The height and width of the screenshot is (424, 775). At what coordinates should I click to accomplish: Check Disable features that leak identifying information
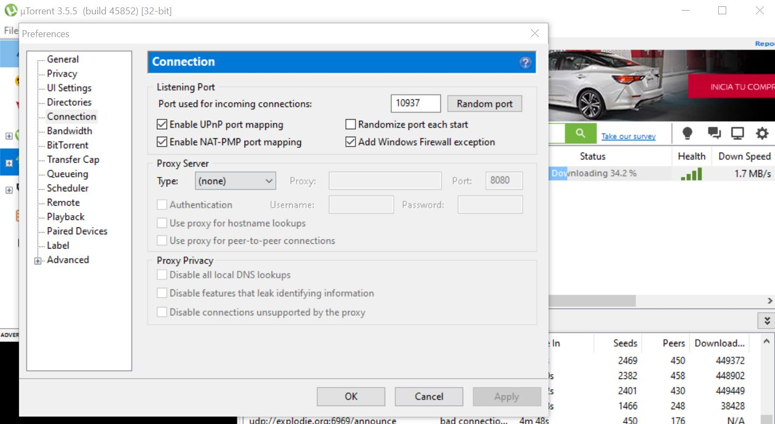(x=162, y=293)
